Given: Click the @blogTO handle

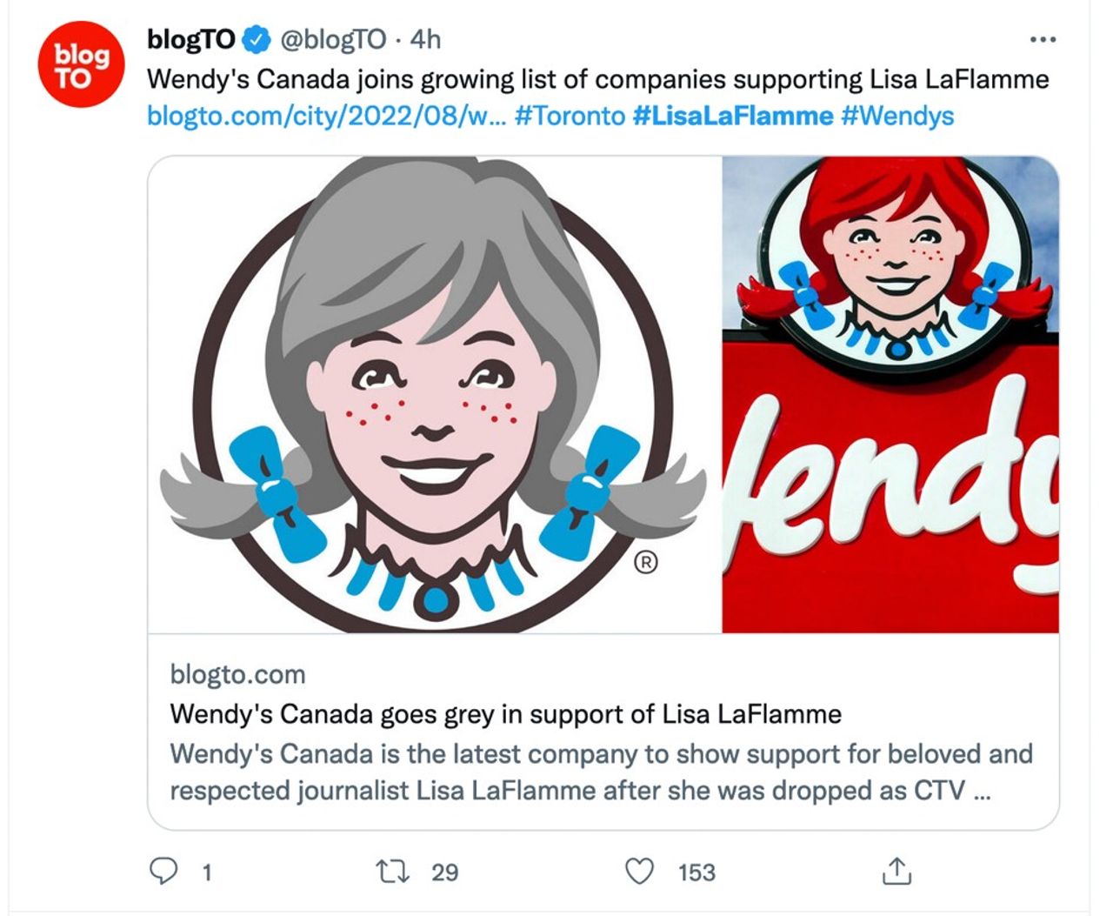Looking at the screenshot, I should coord(331,39).
